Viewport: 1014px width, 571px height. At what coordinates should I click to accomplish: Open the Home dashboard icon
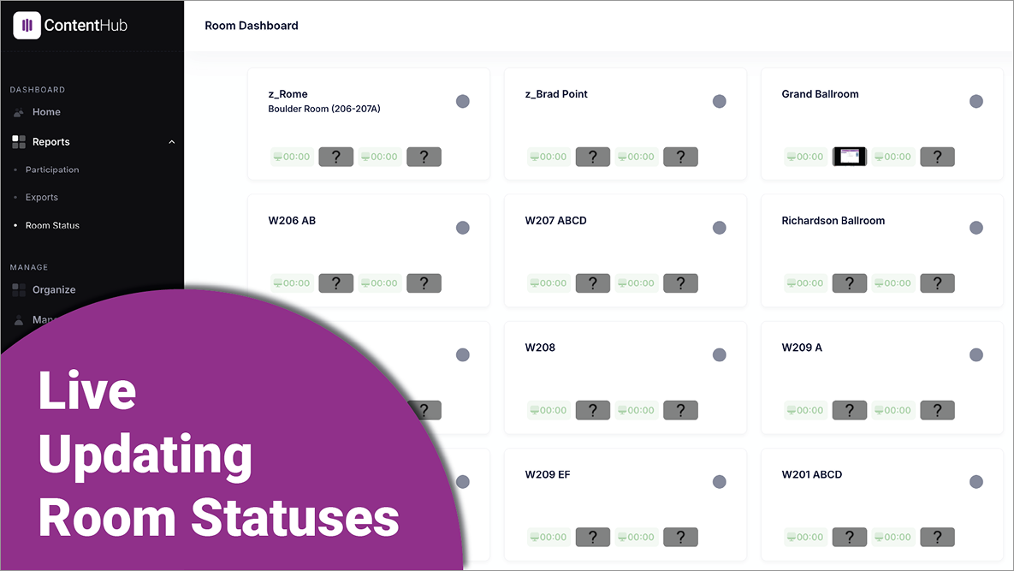click(x=19, y=112)
